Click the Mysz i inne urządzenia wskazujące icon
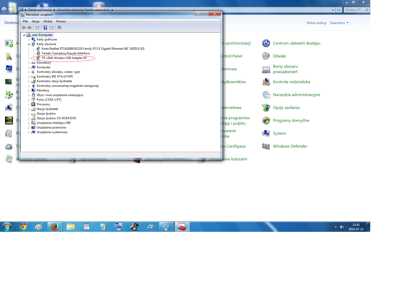Viewport: 397px width, 298px height. (x=33, y=95)
